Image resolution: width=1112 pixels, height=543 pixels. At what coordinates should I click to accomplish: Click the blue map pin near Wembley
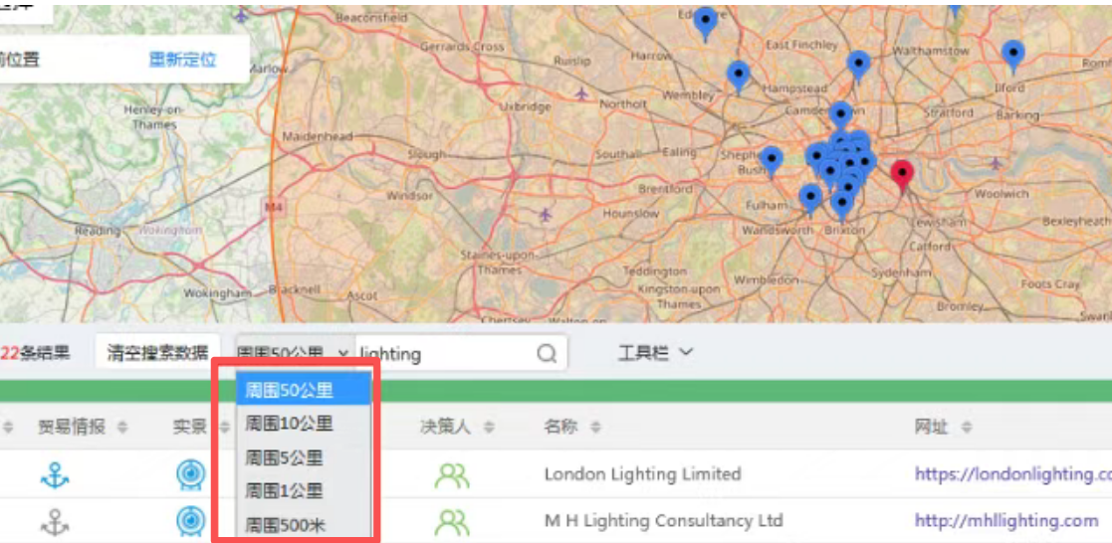[738, 75]
